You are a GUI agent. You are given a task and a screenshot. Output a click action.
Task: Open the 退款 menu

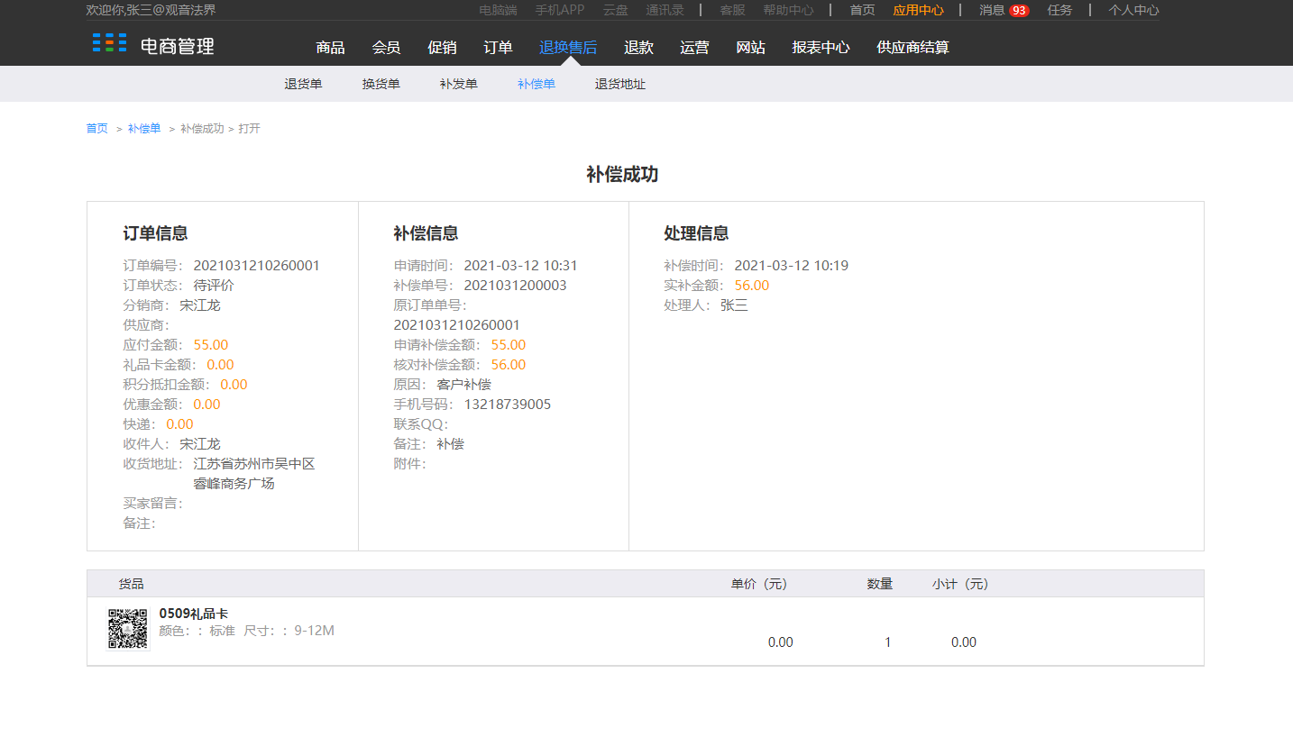pyautogui.click(x=638, y=48)
